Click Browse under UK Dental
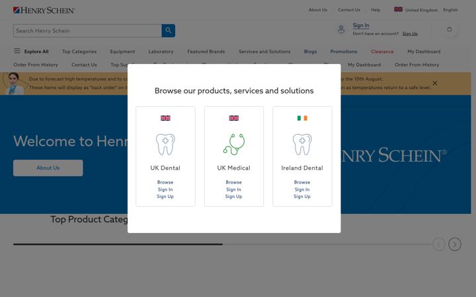The width and height of the screenshot is (476, 297). 165,182
